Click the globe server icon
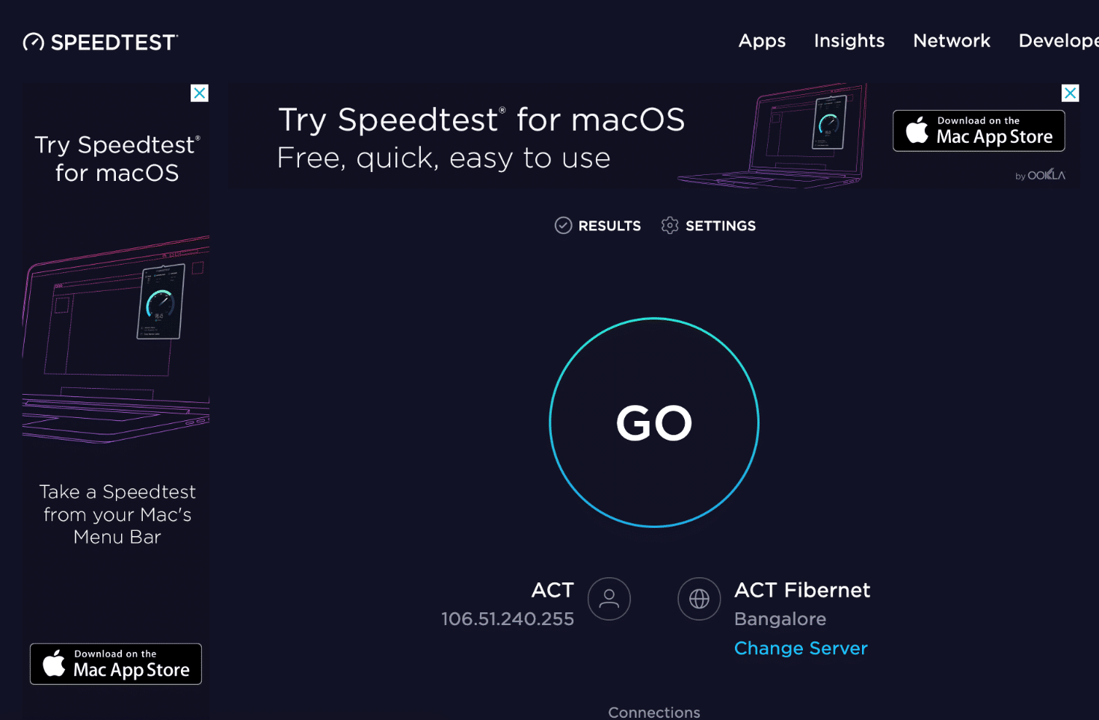Viewport: 1099px width, 720px height. pyautogui.click(x=699, y=599)
